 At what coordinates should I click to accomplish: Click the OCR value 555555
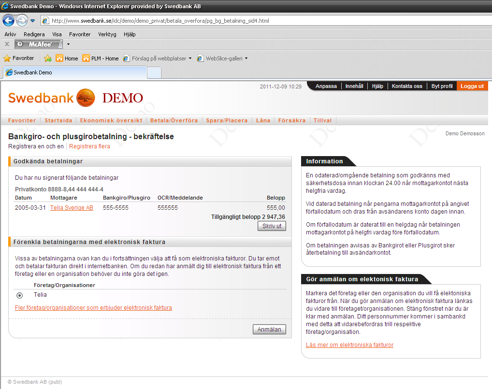tap(168, 208)
